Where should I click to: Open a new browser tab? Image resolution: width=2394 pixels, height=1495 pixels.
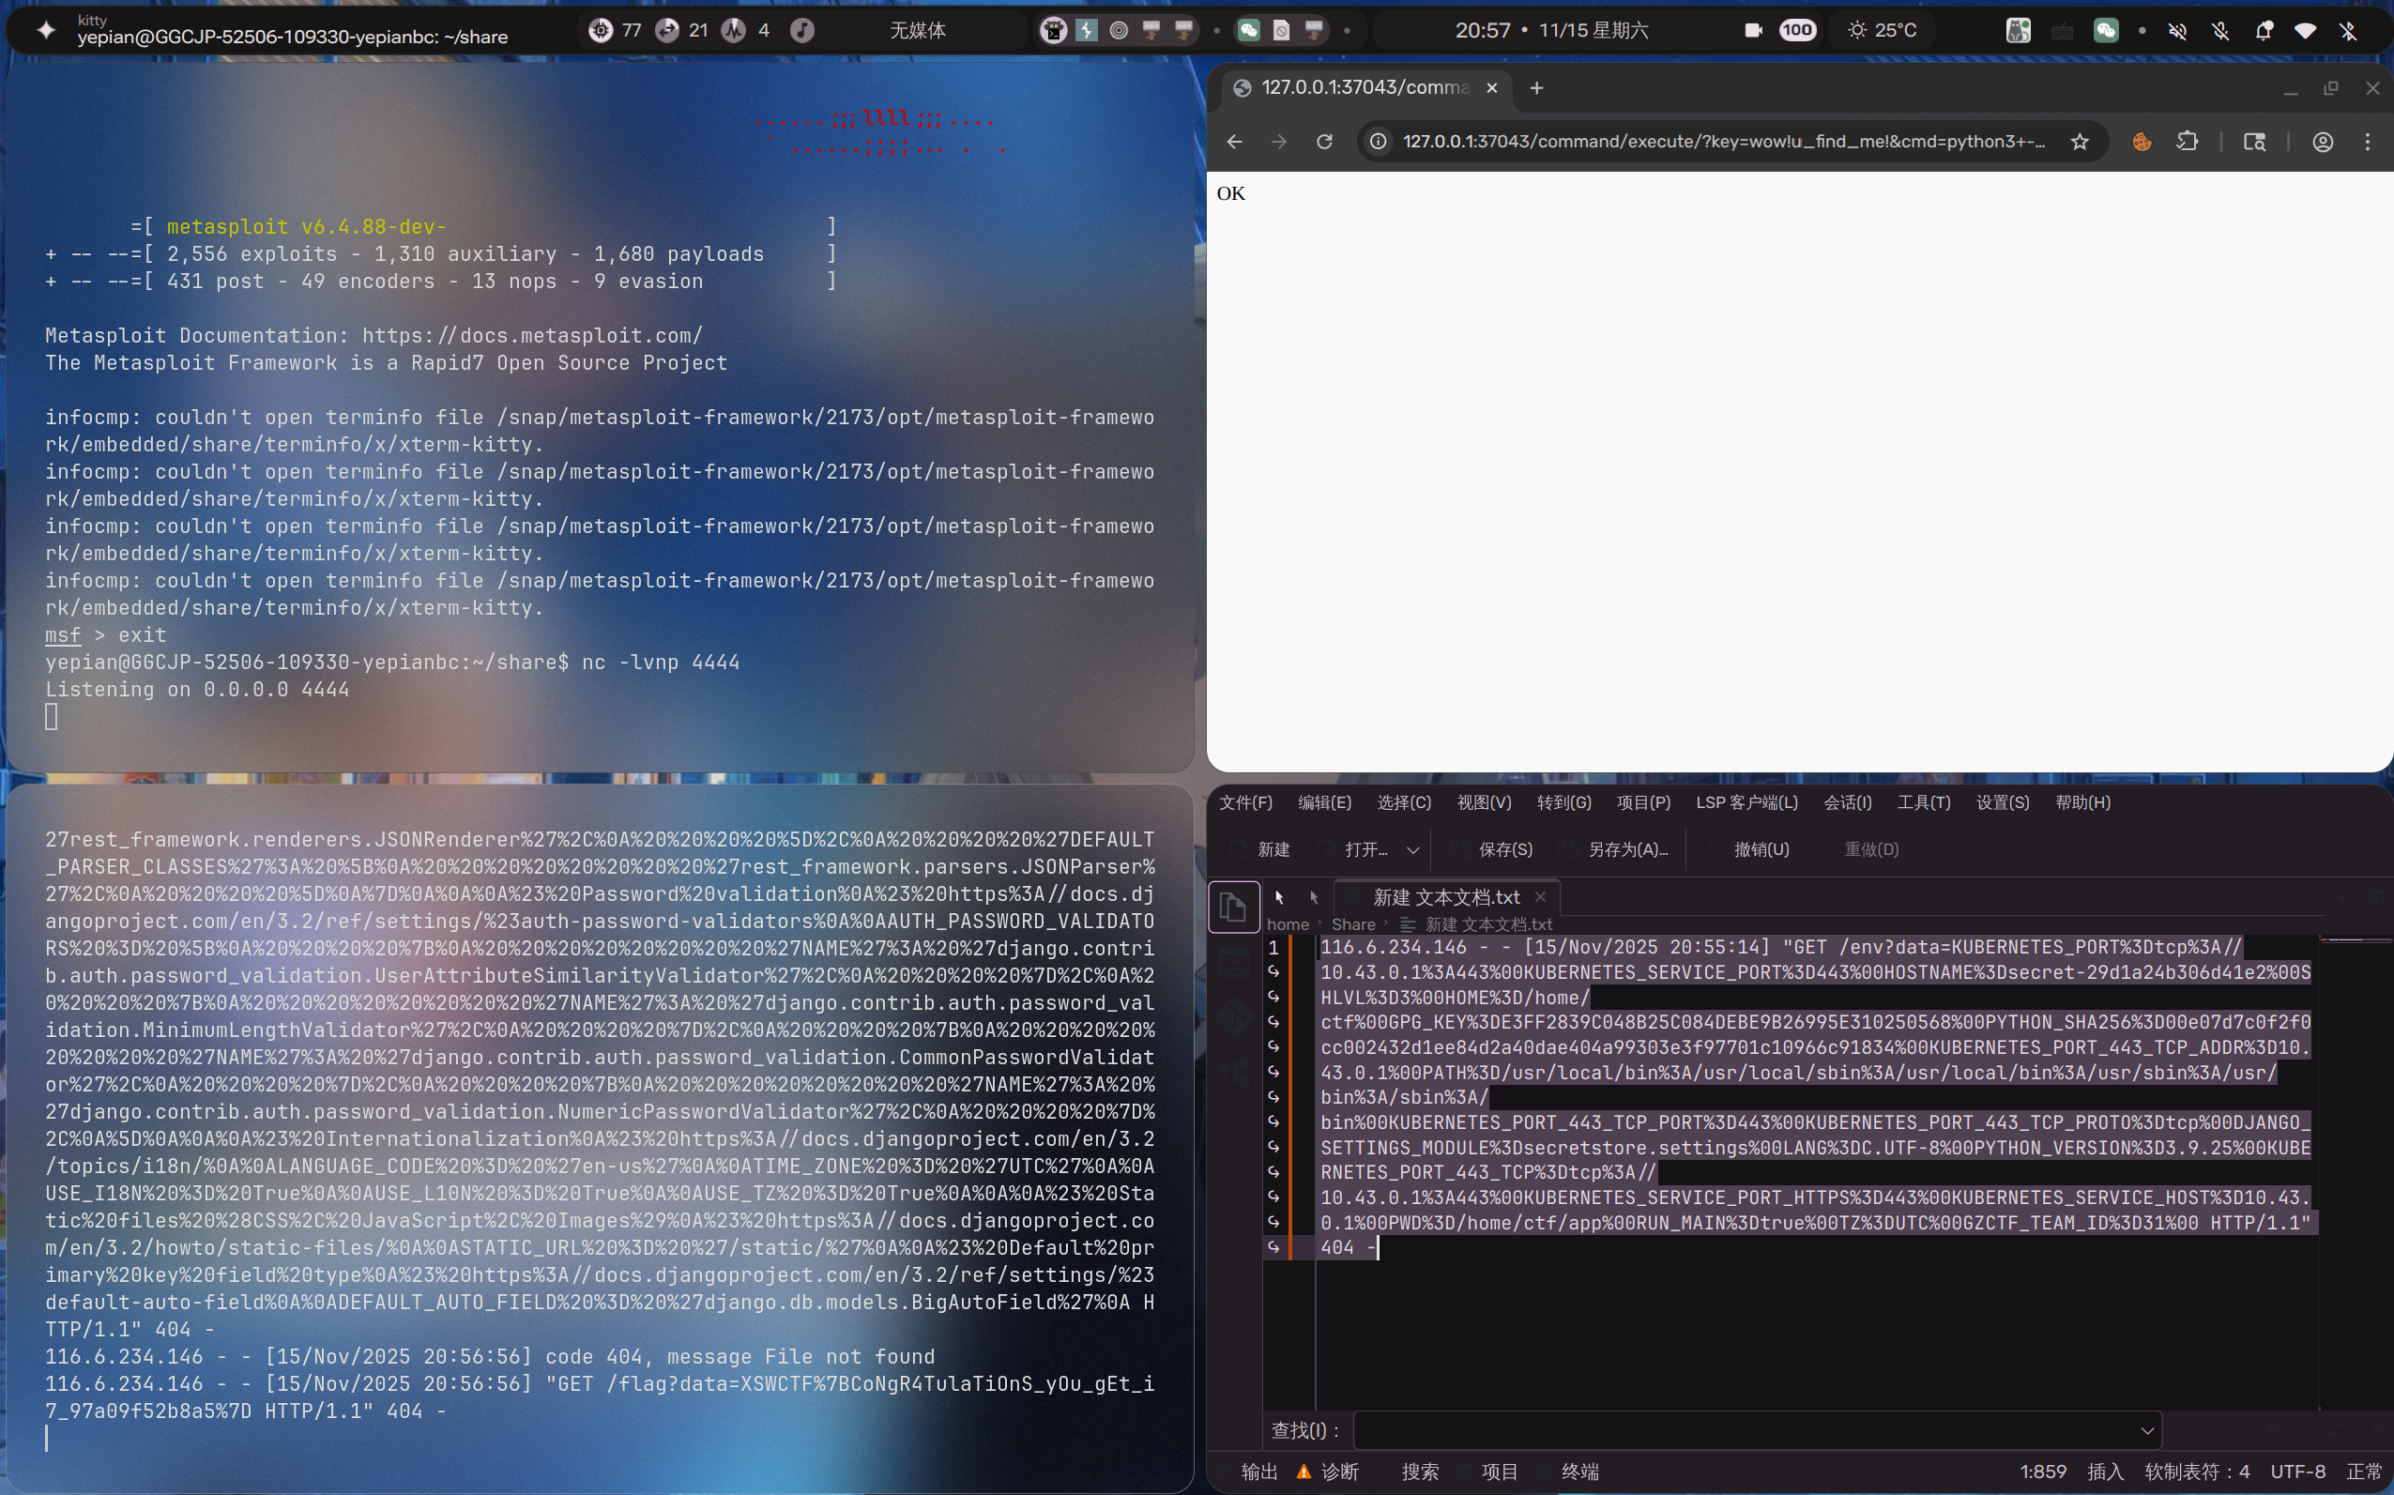(x=1536, y=88)
